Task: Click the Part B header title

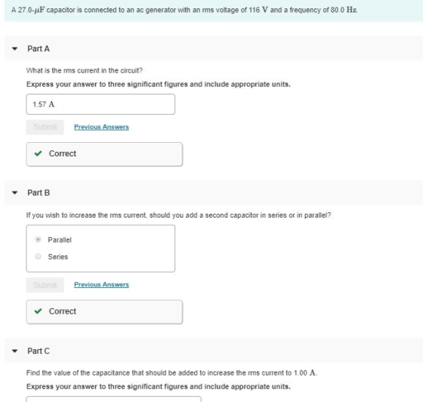Action: [39, 193]
